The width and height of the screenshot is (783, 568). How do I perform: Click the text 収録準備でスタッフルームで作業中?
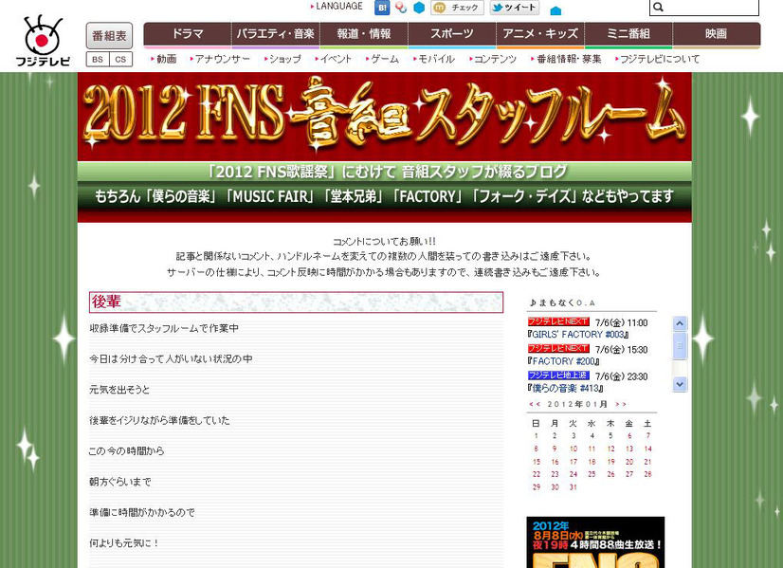164,329
